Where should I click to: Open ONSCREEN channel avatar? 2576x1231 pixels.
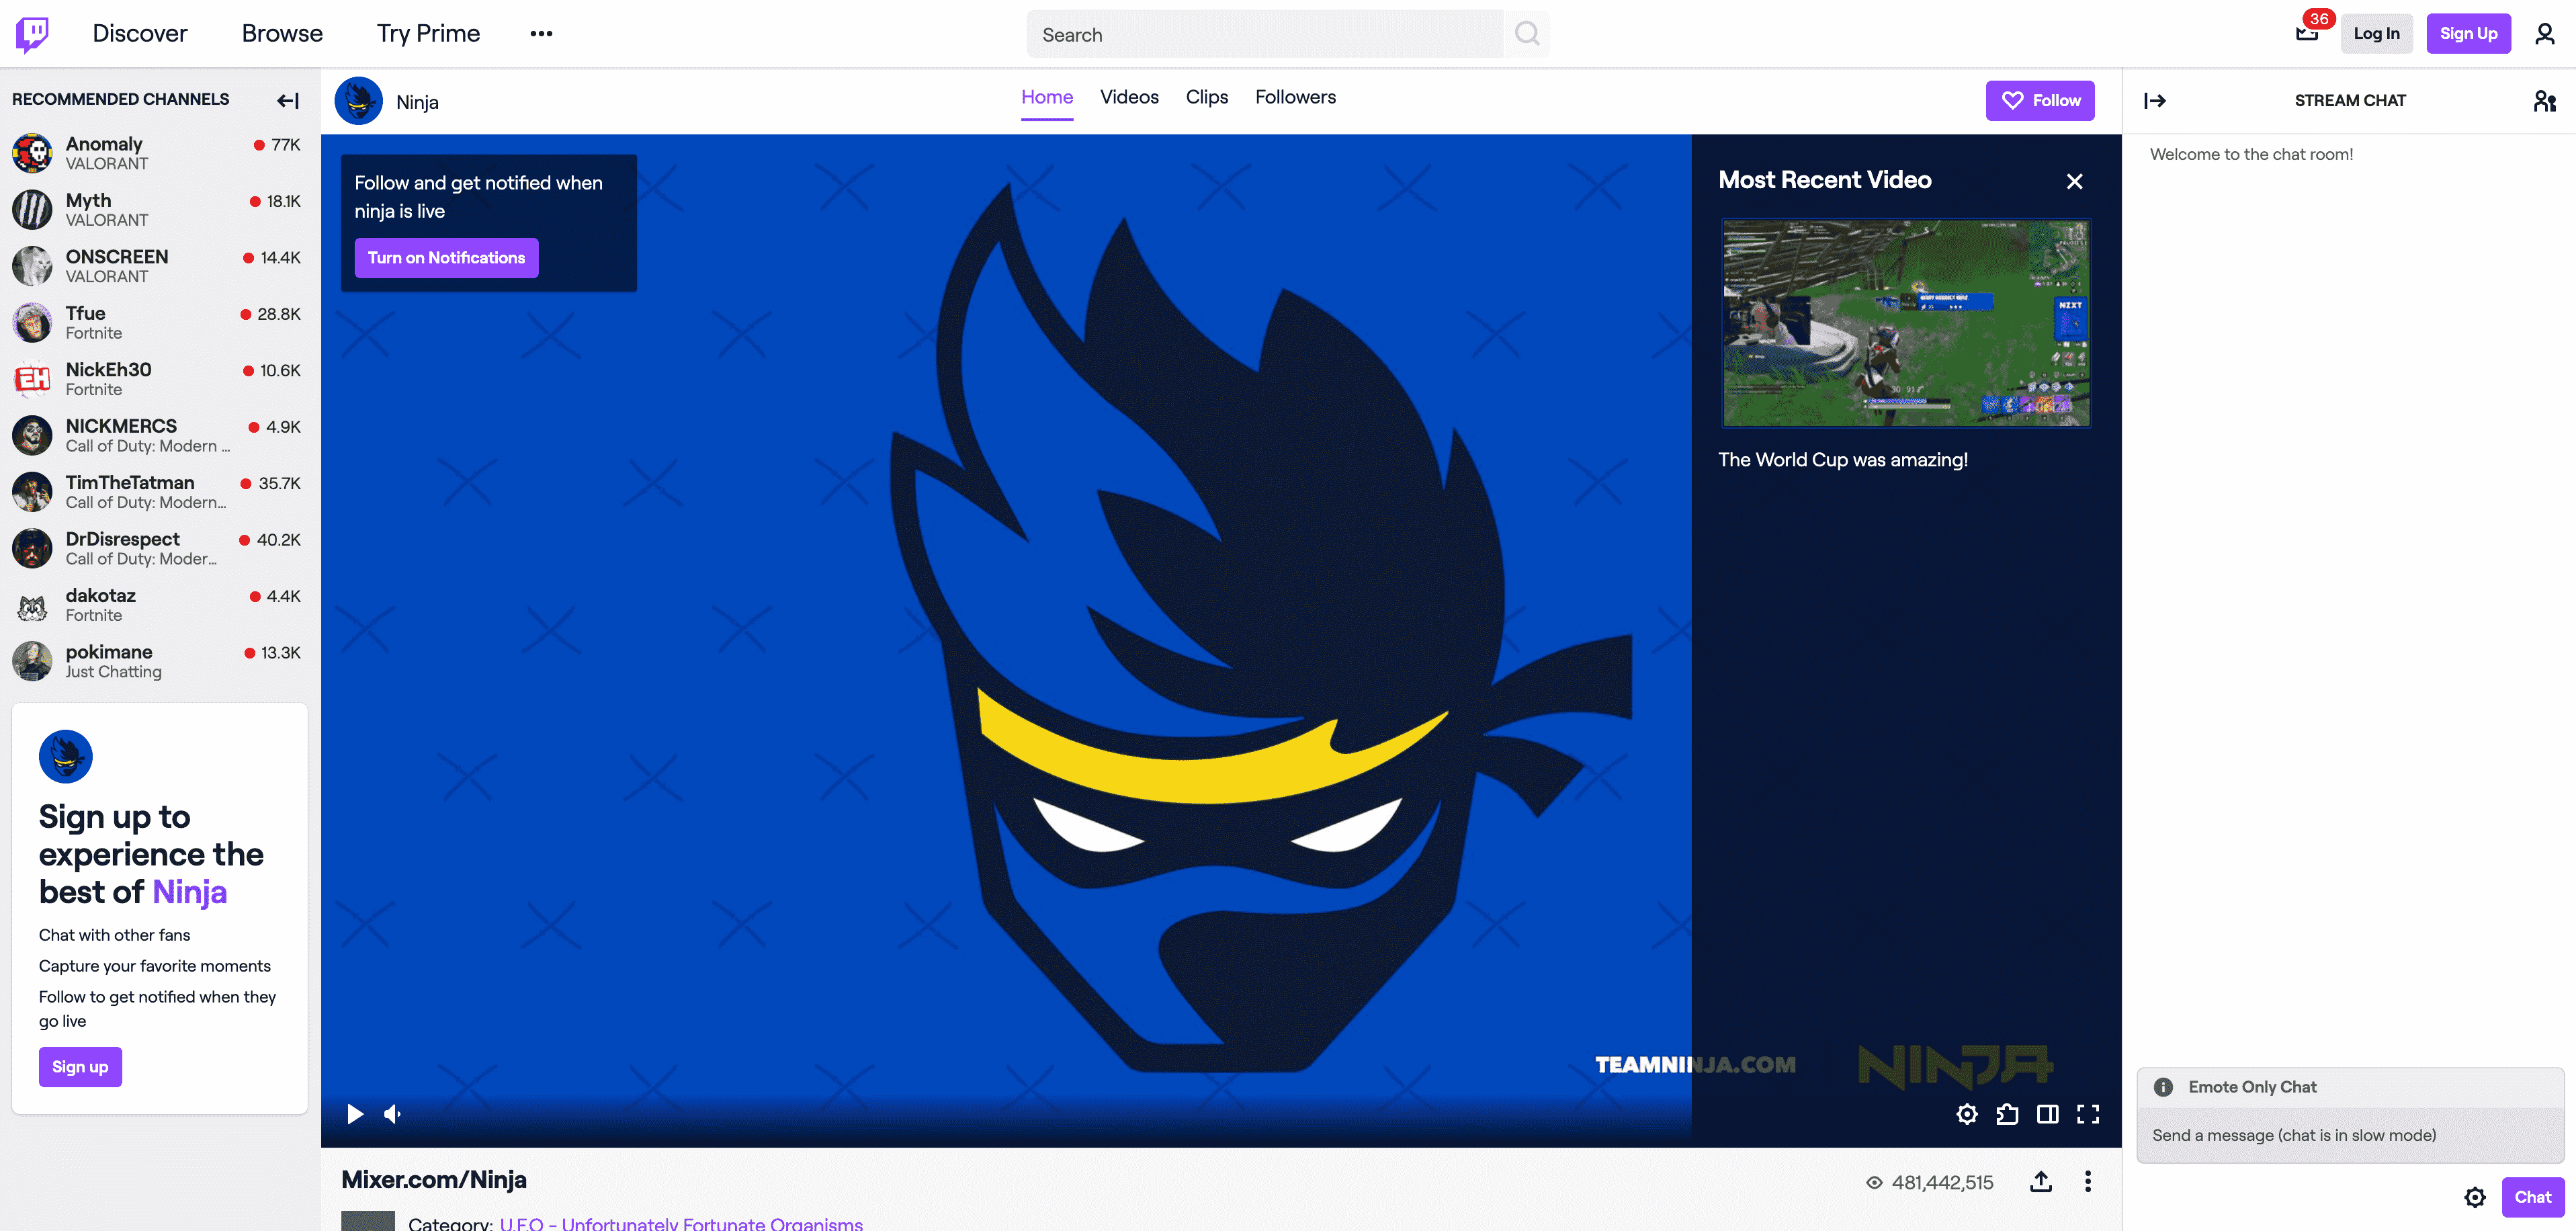pyautogui.click(x=32, y=266)
